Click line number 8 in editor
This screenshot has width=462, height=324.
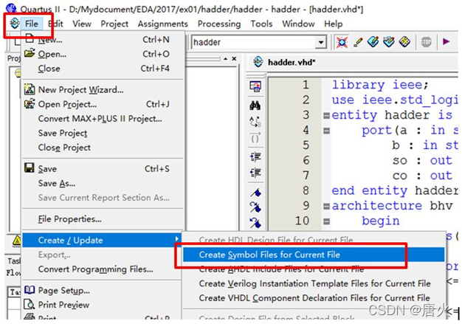tap(306, 190)
